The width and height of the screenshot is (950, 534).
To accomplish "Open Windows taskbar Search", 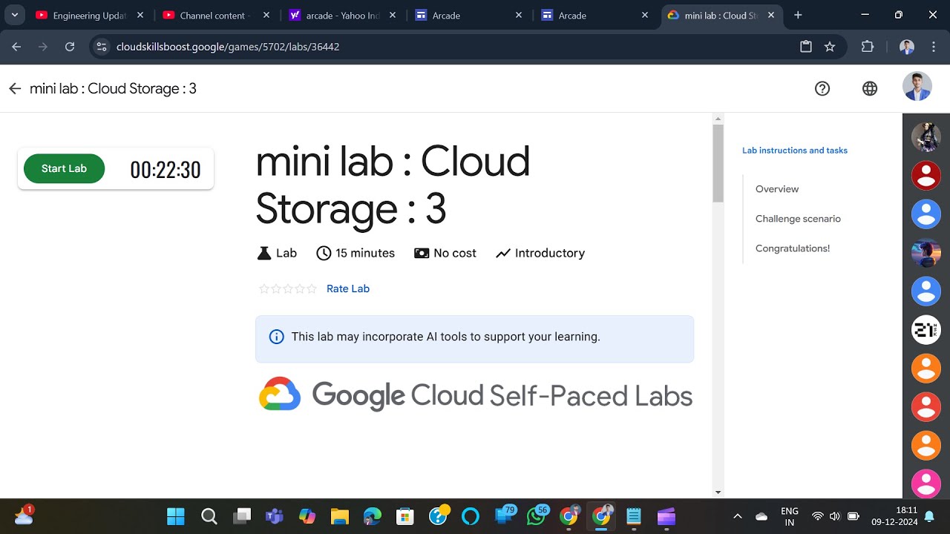I will click(209, 516).
